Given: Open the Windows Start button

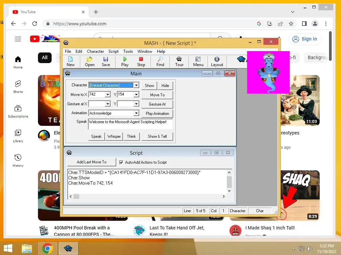Looking at the screenshot, I should click(8, 248).
